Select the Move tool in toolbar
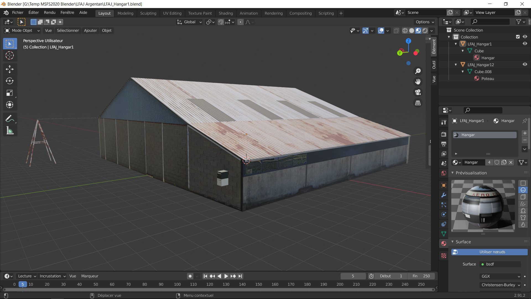 (x=10, y=69)
